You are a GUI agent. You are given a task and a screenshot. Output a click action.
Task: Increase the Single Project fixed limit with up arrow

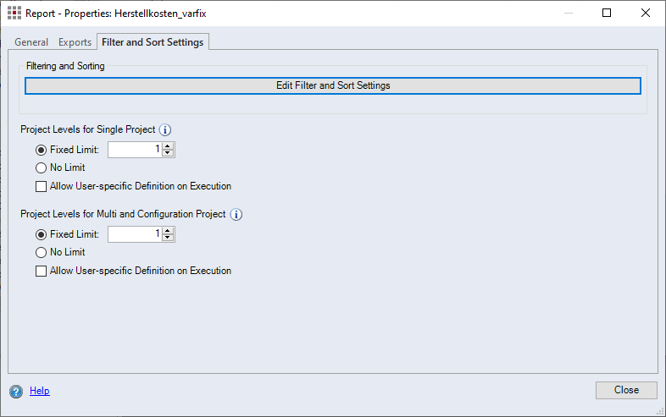click(168, 146)
